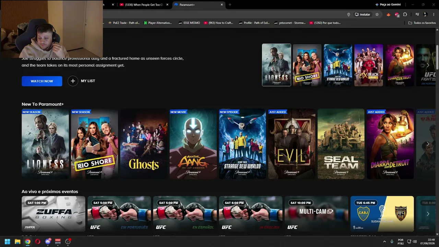The width and height of the screenshot is (439, 247).
Task: Open the red extension with badge 2
Action: (x=397, y=14)
